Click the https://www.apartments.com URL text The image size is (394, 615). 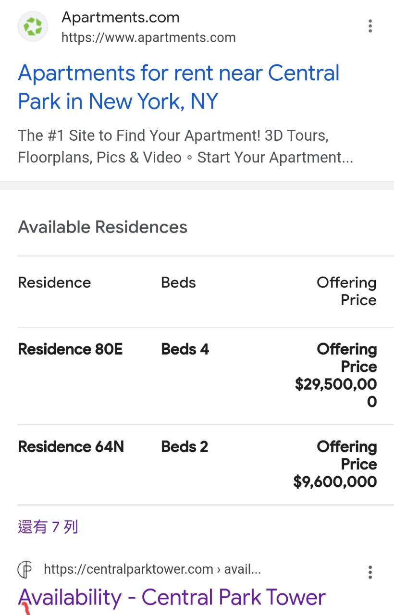coord(148,37)
